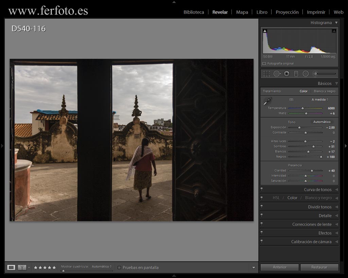Click the Anterior button
Image resolution: width=348 pixels, height=278 pixels.
coord(279,267)
